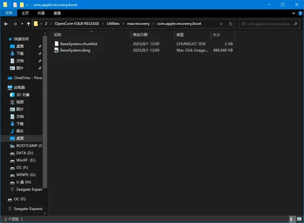This screenshot has width=304, height=223.
Task: Click the search magnifier icon
Action: pos(296,24)
